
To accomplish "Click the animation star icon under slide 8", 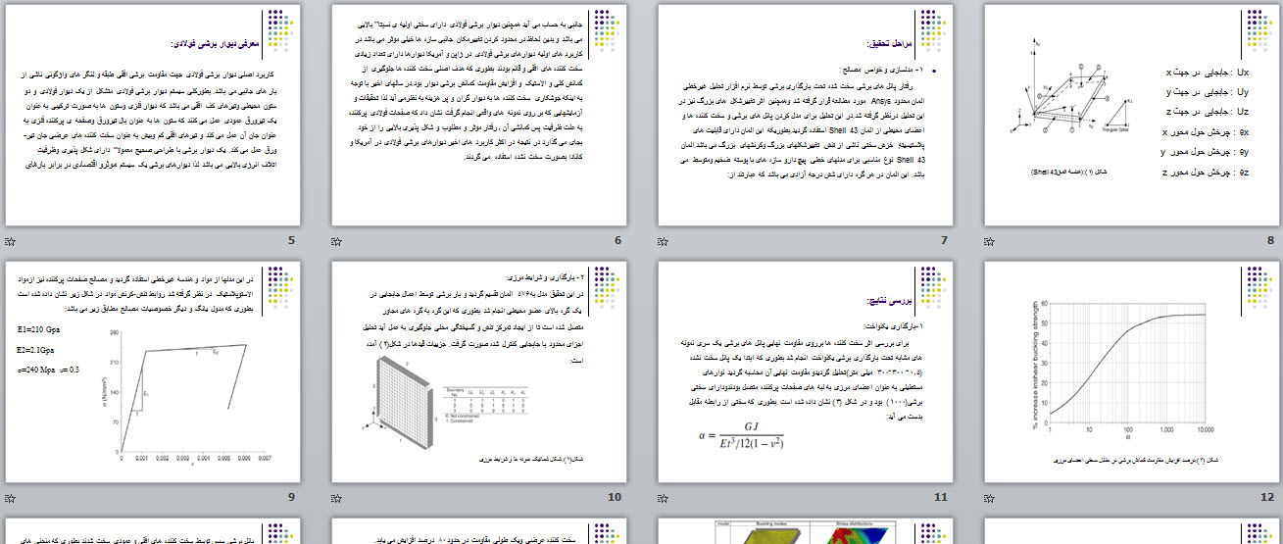I will click(x=990, y=241).
